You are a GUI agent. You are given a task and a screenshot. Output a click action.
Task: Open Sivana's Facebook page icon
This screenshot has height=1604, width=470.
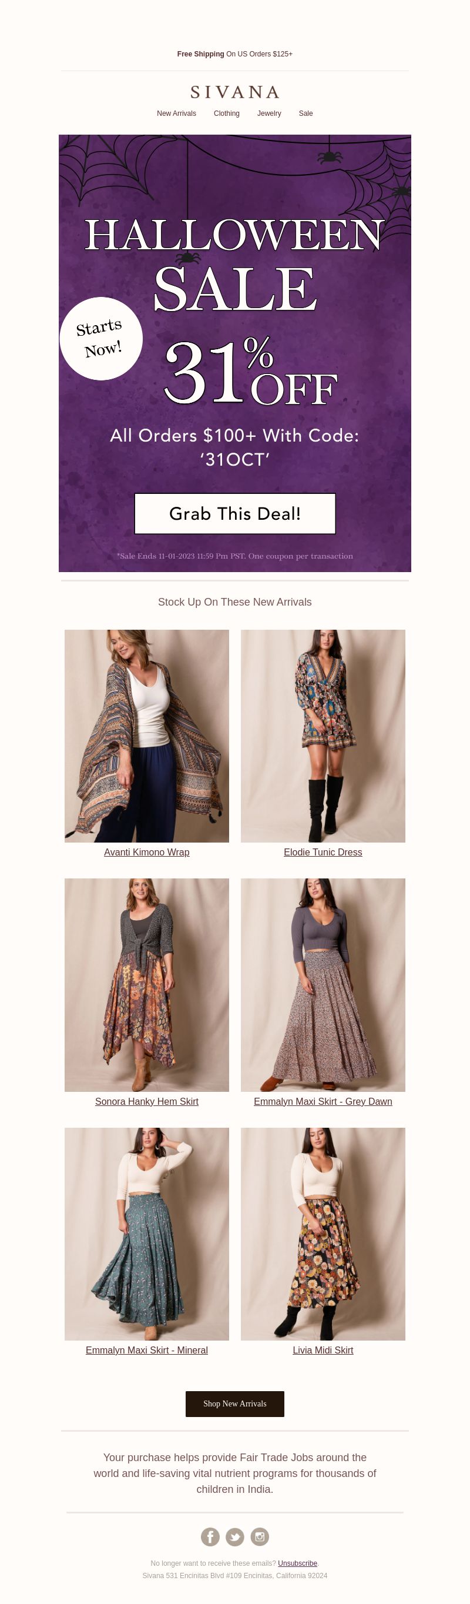(x=210, y=1536)
